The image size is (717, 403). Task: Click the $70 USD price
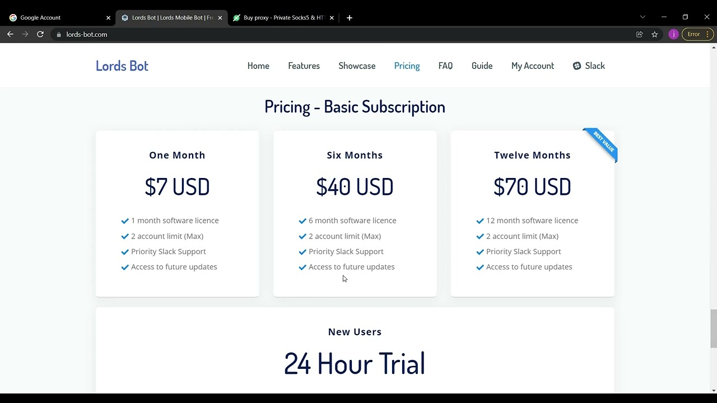(x=532, y=187)
